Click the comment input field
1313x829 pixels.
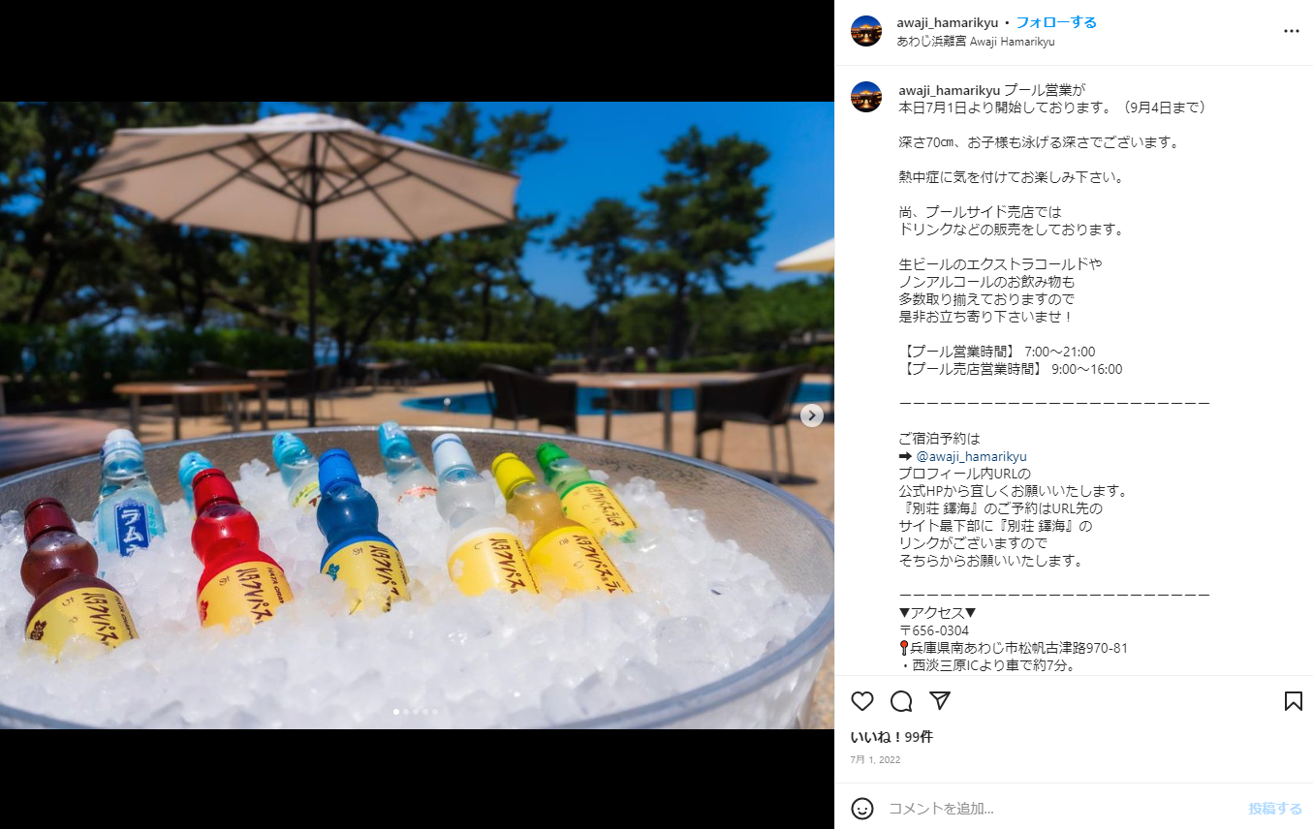[1061, 808]
